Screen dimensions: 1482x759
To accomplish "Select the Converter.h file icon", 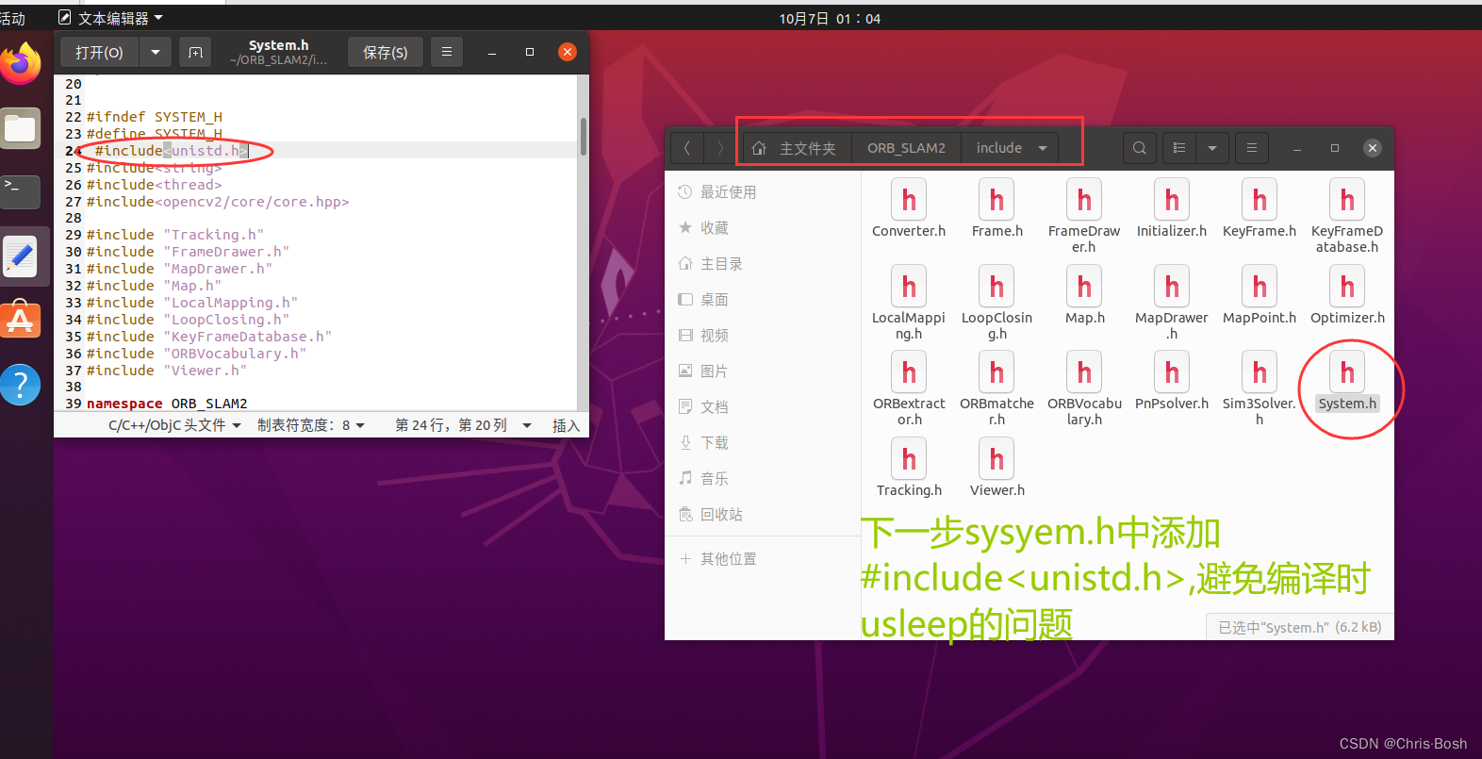I will [x=909, y=208].
